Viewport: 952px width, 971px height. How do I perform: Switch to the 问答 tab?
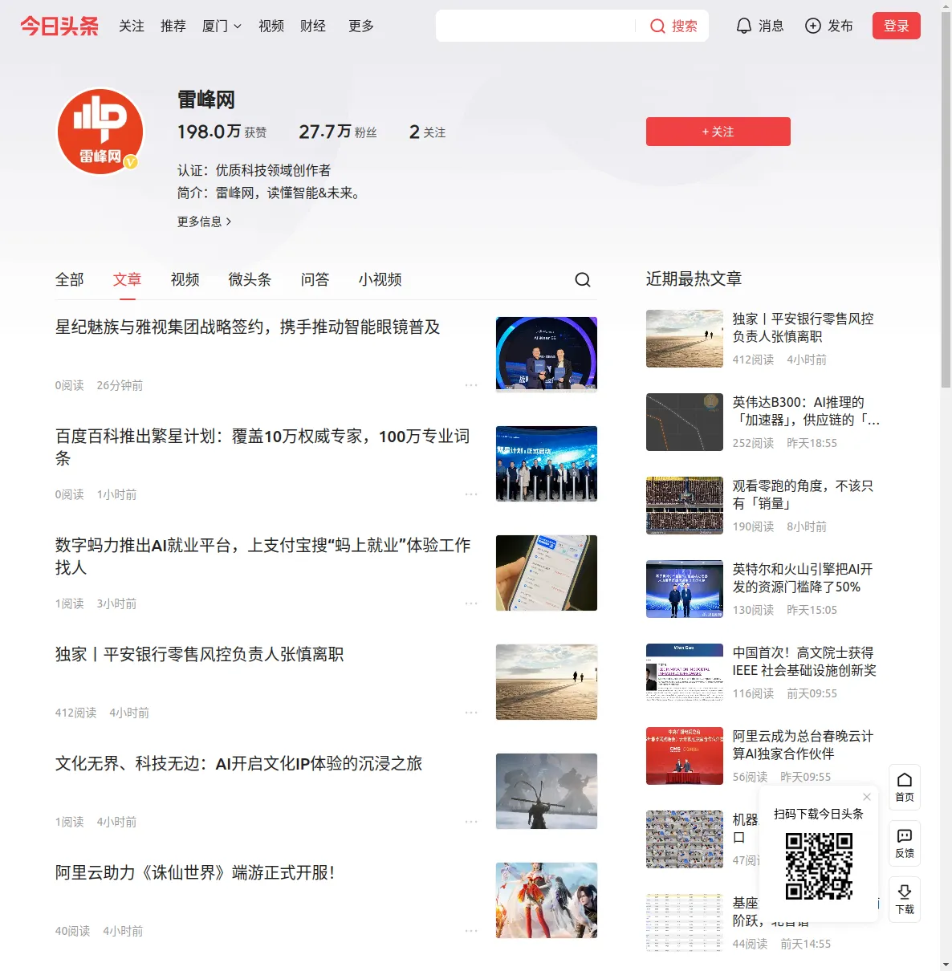click(x=315, y=279)
